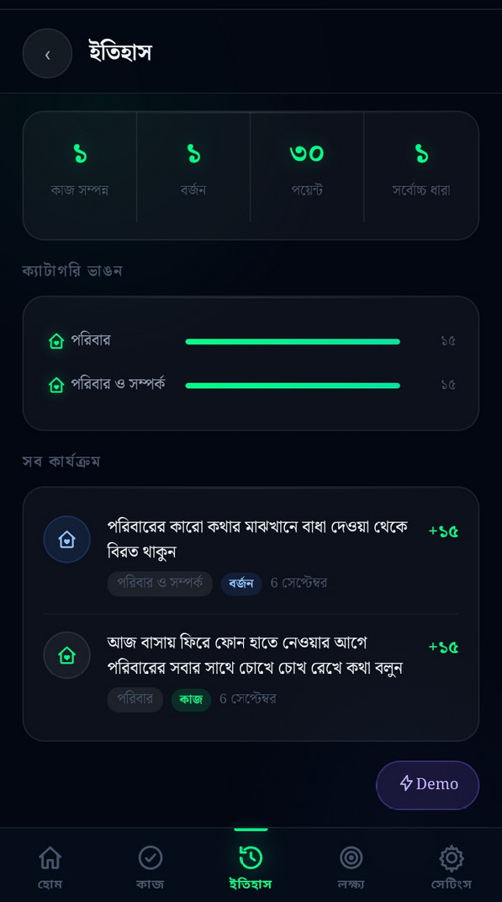This screenshot has height=902, width=502.
Task: Open the সর্বোচ্চ ধারা stat tile
Action: pyautogui.click(x=421, y=168)
